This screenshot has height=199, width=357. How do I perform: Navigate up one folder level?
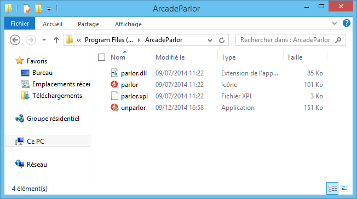56,40
